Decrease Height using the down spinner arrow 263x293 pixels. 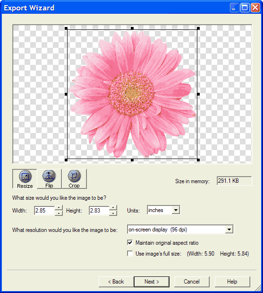pyautogui.click(x=113, y=213)
